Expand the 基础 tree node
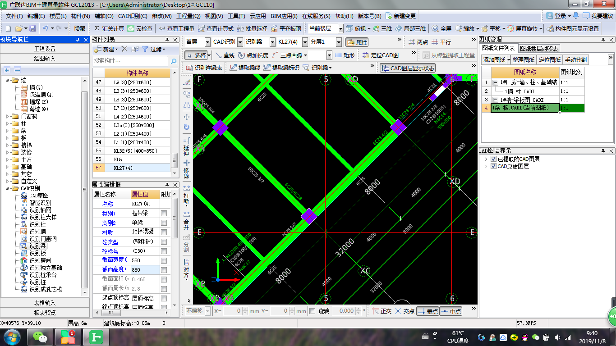616x346 pixels. (8, 167)
